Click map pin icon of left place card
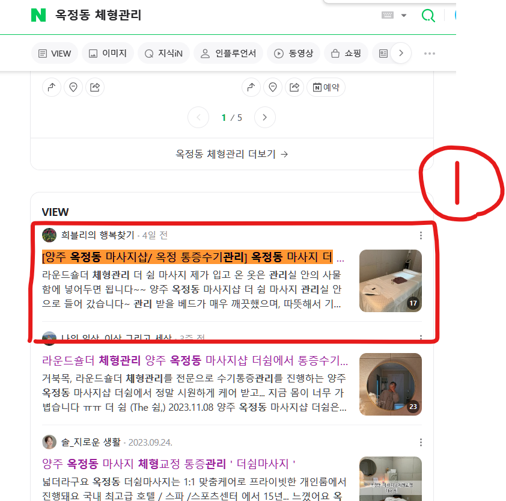 click(x=73, y=87)
